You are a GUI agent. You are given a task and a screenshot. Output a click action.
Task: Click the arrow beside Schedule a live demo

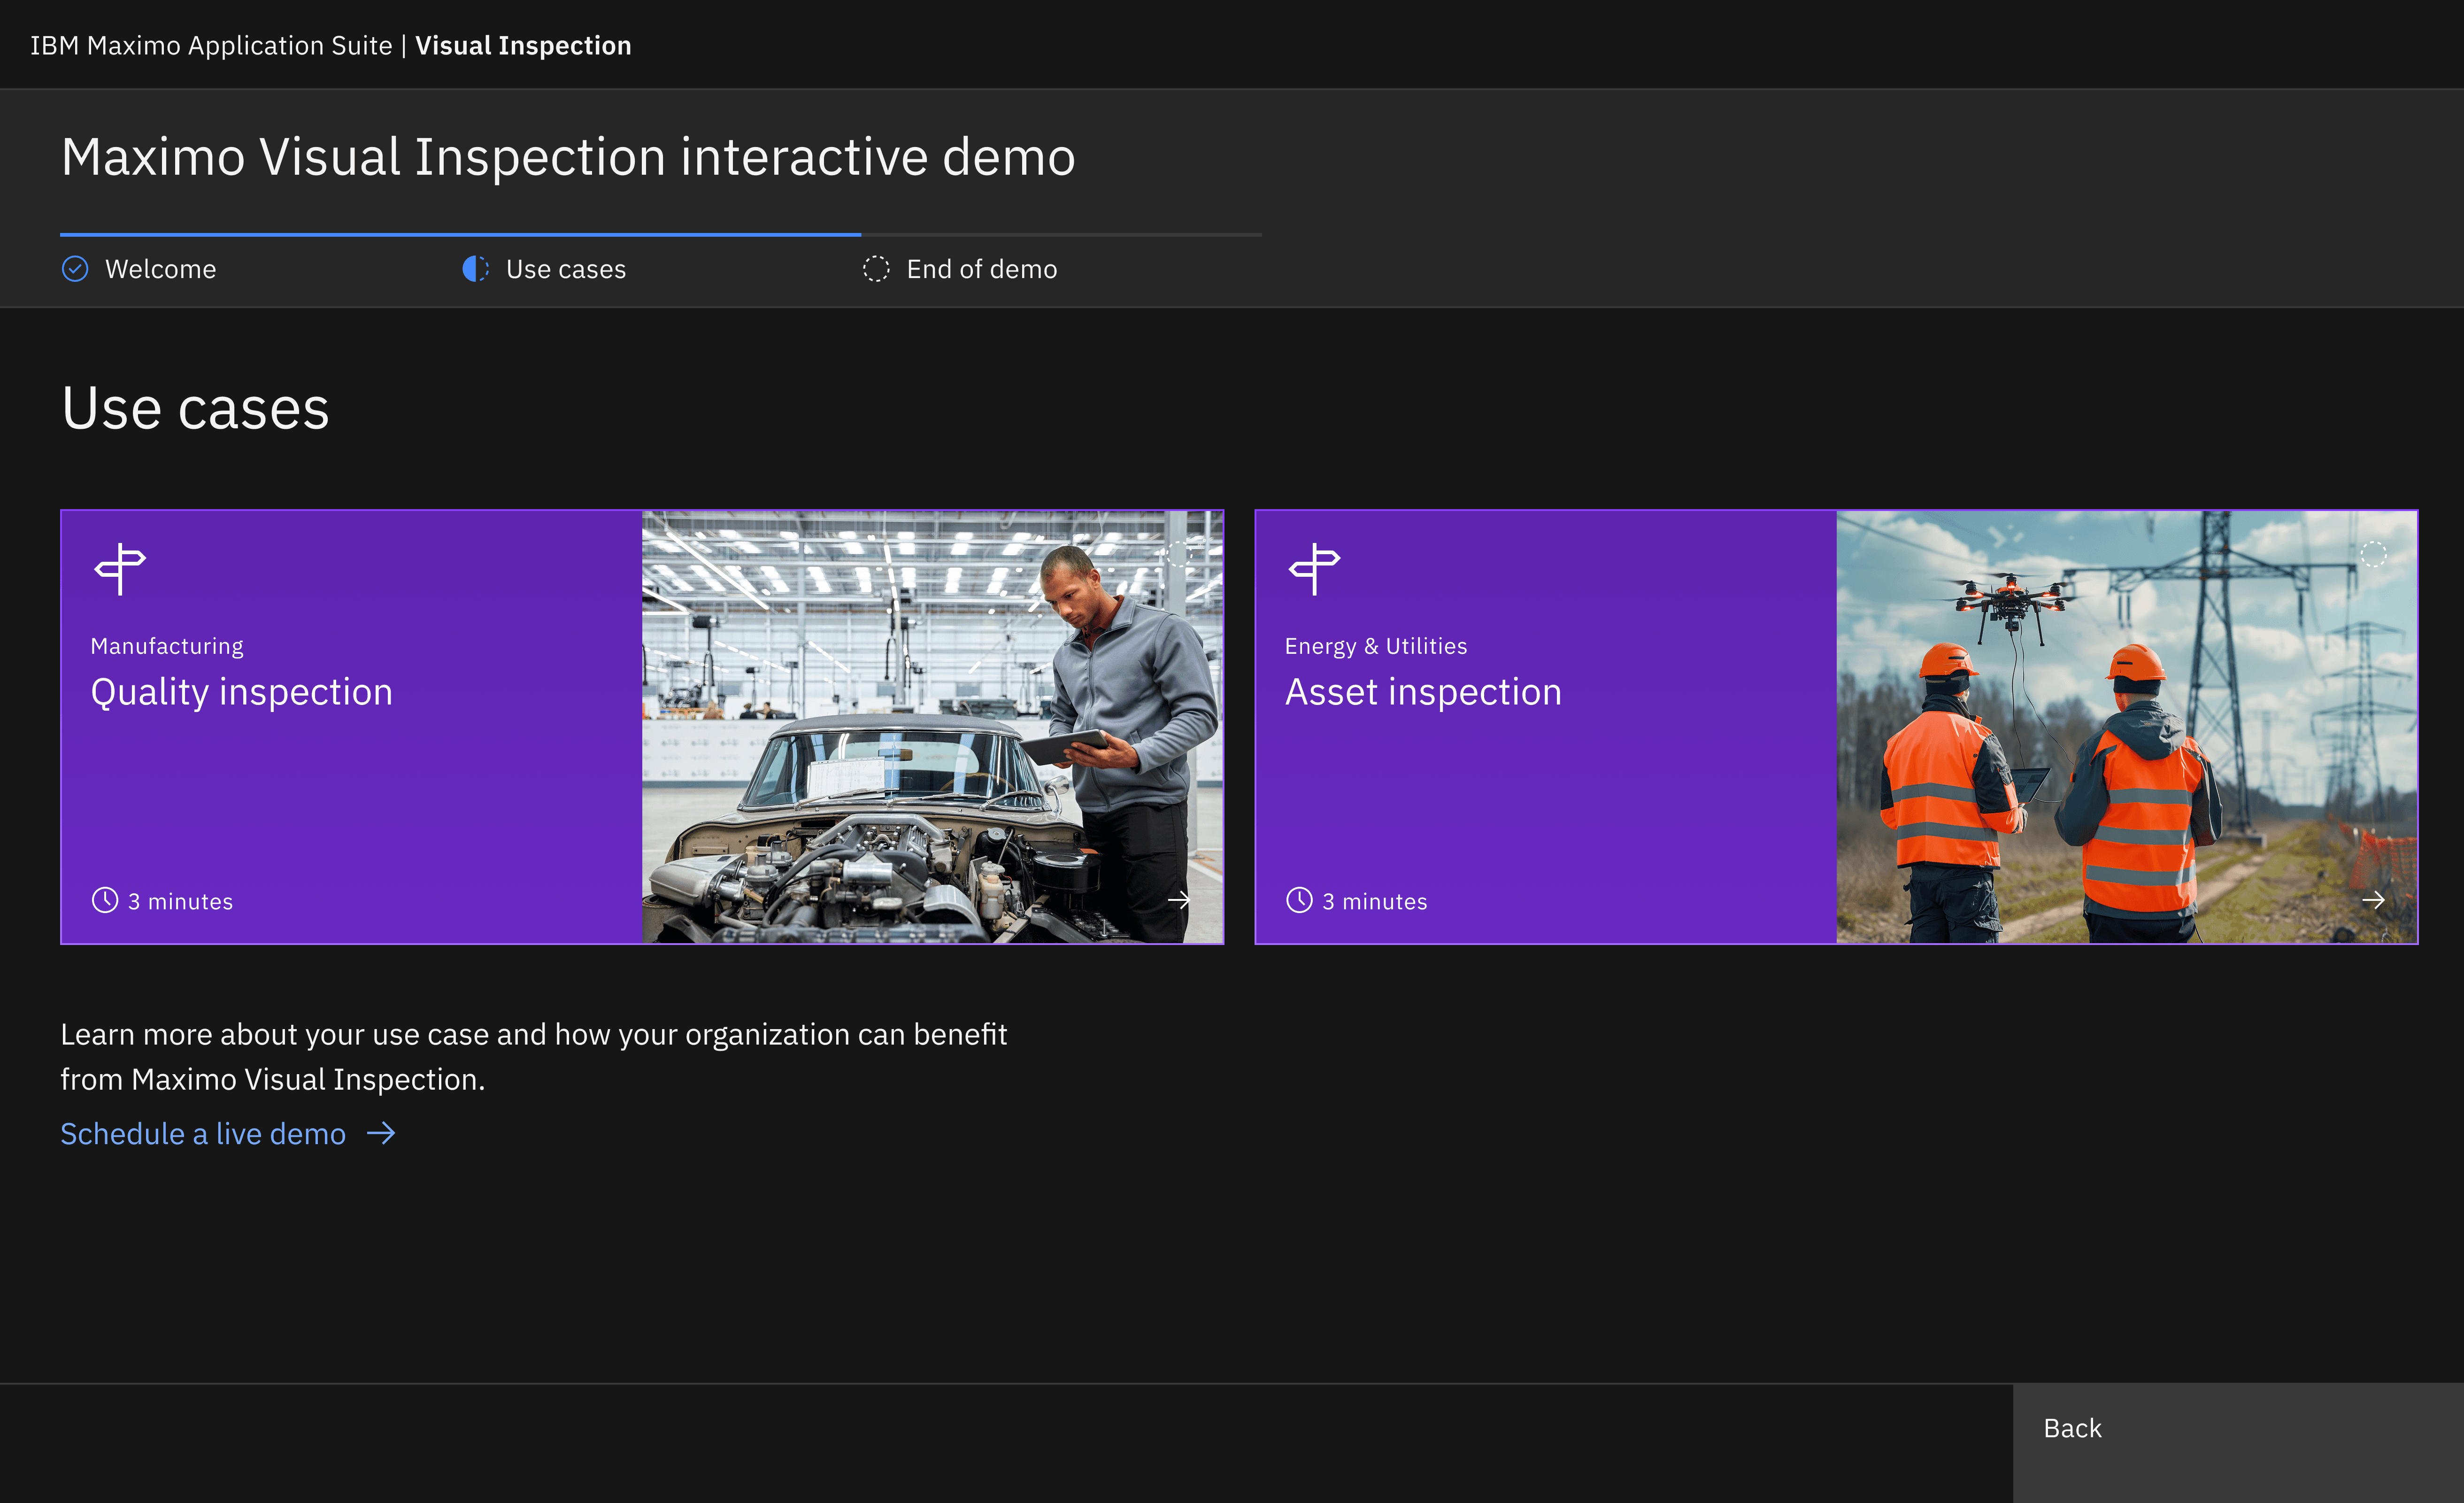(x=381, y=1134)
